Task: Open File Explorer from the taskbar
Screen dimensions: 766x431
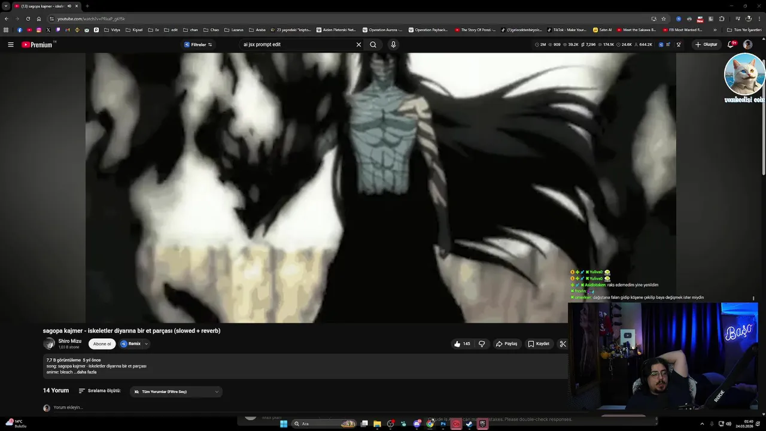Action: pyautogui.click(x=377, y=424)
